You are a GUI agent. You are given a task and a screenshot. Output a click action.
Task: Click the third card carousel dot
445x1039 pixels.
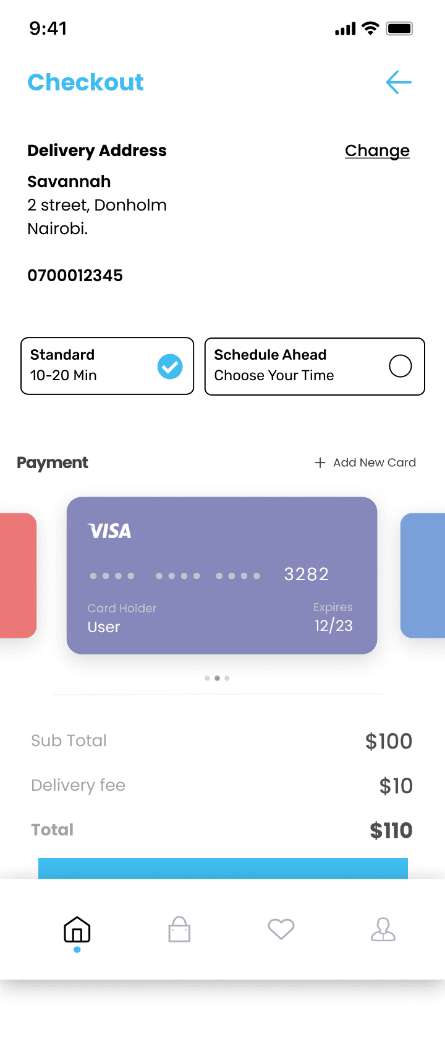227,678
